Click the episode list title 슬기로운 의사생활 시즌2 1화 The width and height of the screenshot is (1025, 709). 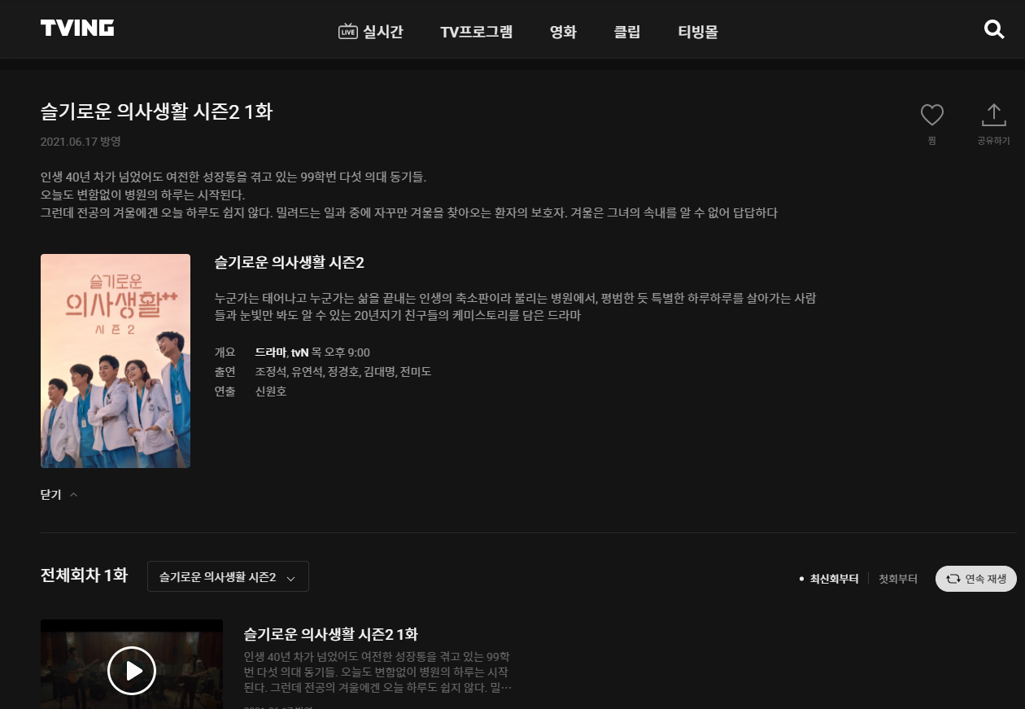pyautogui.click(x=331, y=634)
